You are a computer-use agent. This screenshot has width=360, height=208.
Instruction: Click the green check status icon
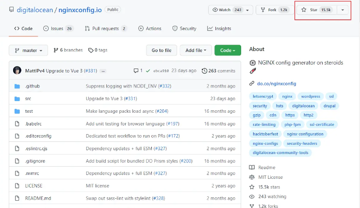tap(148, 71)
